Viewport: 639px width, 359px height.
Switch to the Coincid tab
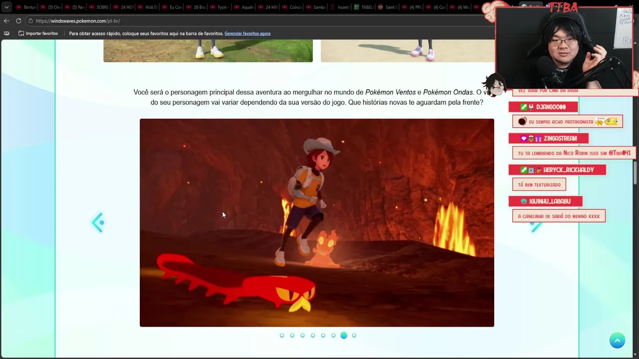292,7
